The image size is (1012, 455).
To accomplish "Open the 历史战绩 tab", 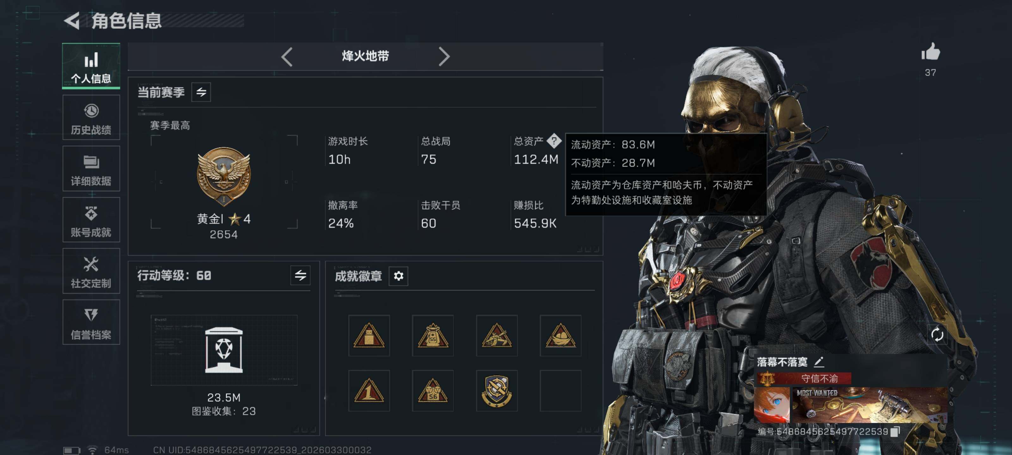I will tap(91, 117).
